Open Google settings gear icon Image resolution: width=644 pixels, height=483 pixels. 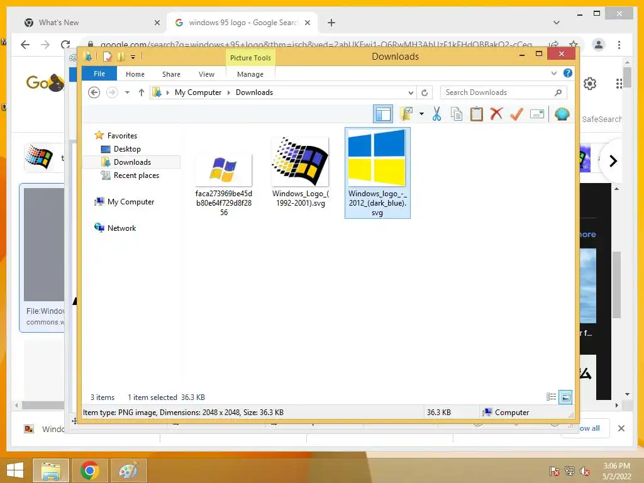590,84
